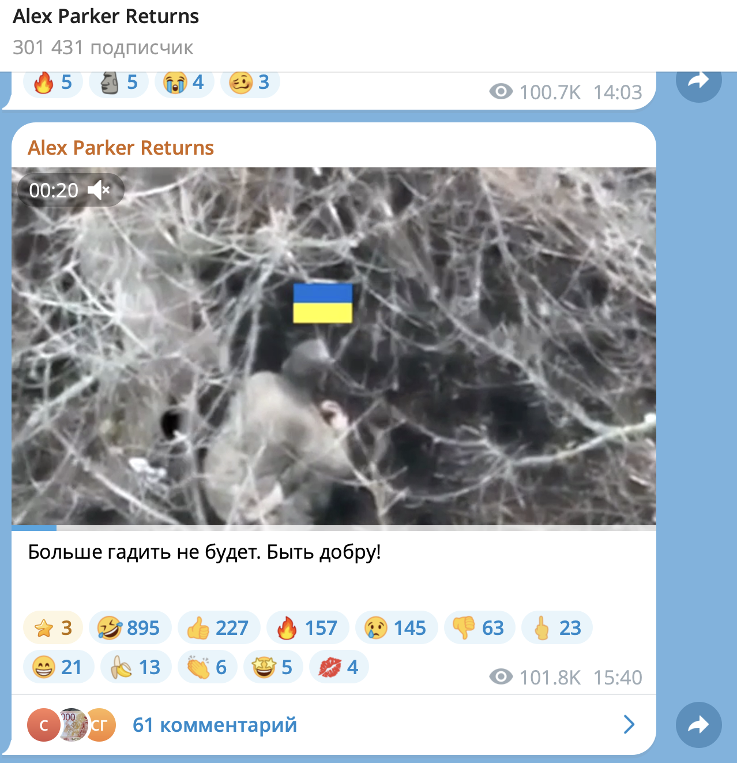Click the share arrow beside the lower post
Viewport: 737px width, 763px height.
(698, 724)
